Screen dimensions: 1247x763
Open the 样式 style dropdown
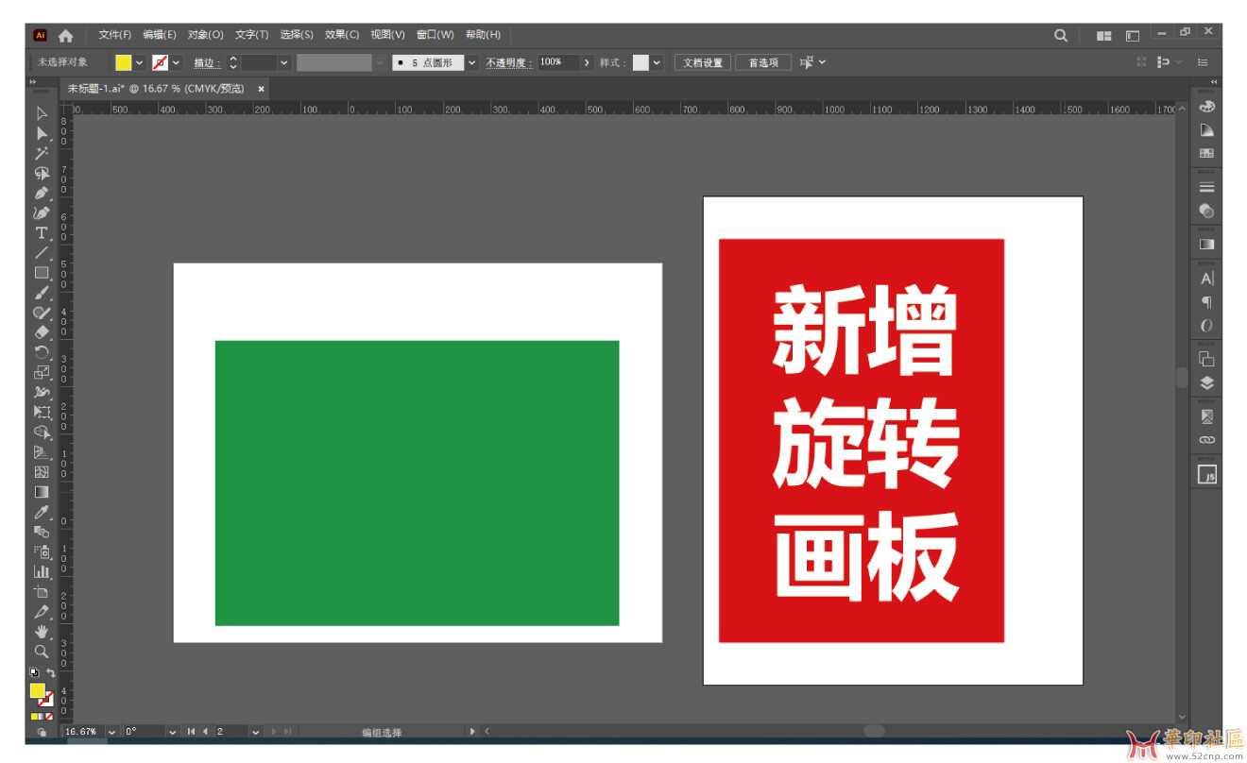coord(657,63)
